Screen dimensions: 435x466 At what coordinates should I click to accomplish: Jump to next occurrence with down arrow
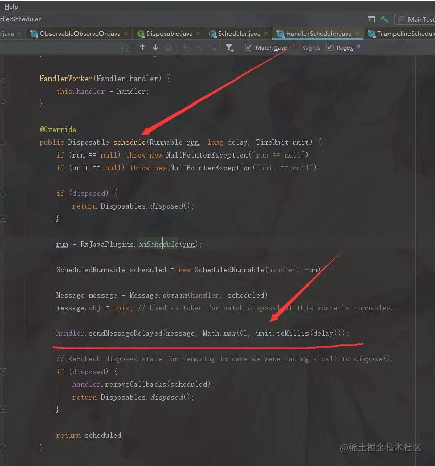[x=155, y=47]
